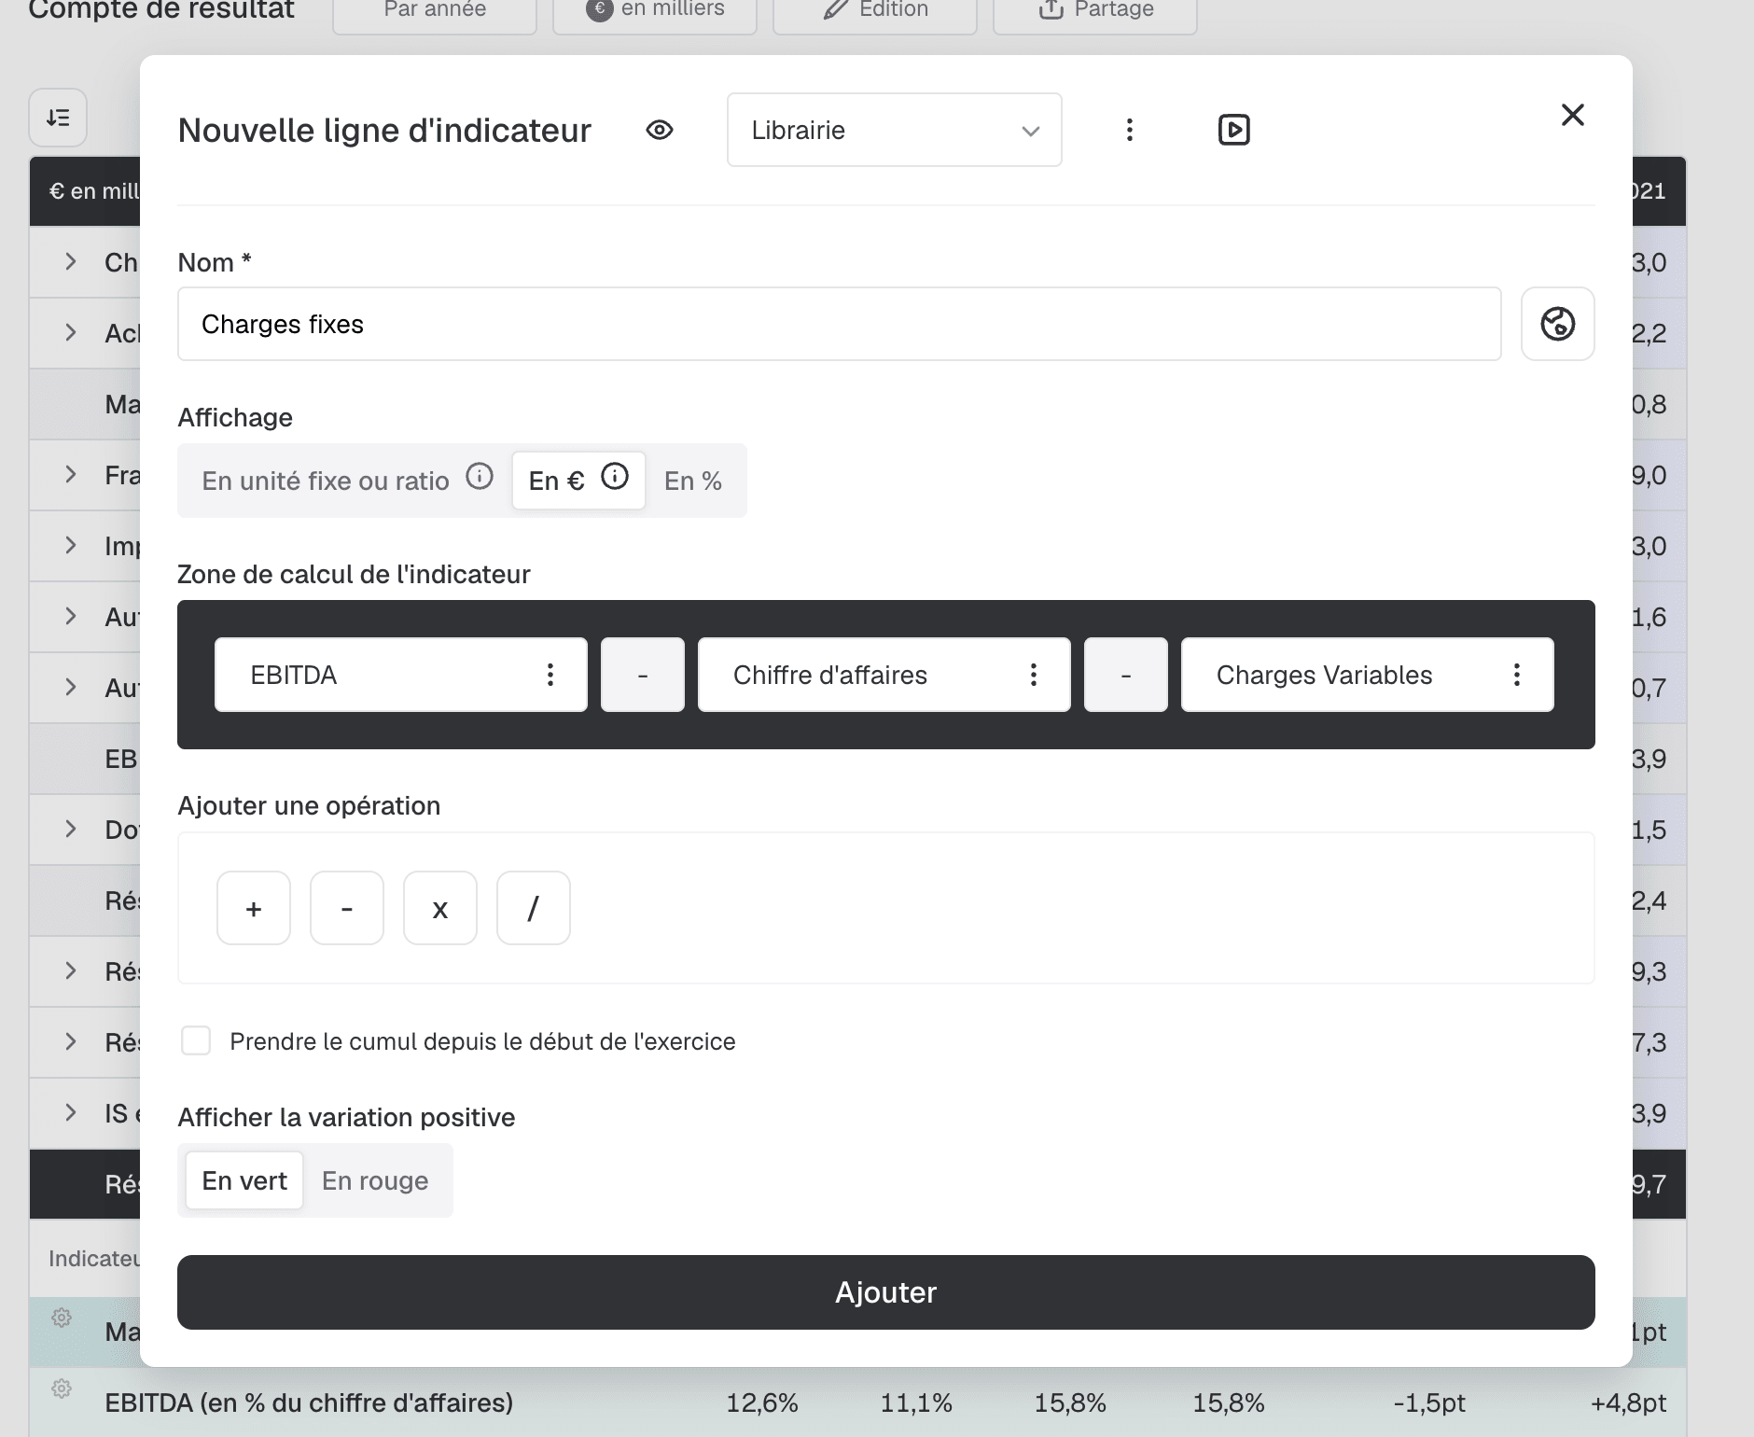The width and height of the screenshot is (1754, 1437).
Task: Select "En vert" for positive variation
Action: 244,1180
